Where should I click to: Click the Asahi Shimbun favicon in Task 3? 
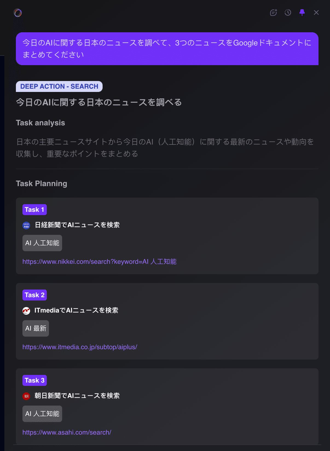pos(26,396)
